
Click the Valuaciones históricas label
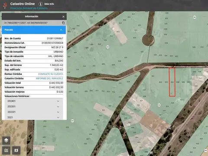17,96
